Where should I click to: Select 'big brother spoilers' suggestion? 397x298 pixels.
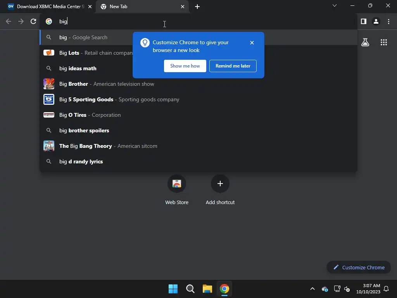click(198, 130)
